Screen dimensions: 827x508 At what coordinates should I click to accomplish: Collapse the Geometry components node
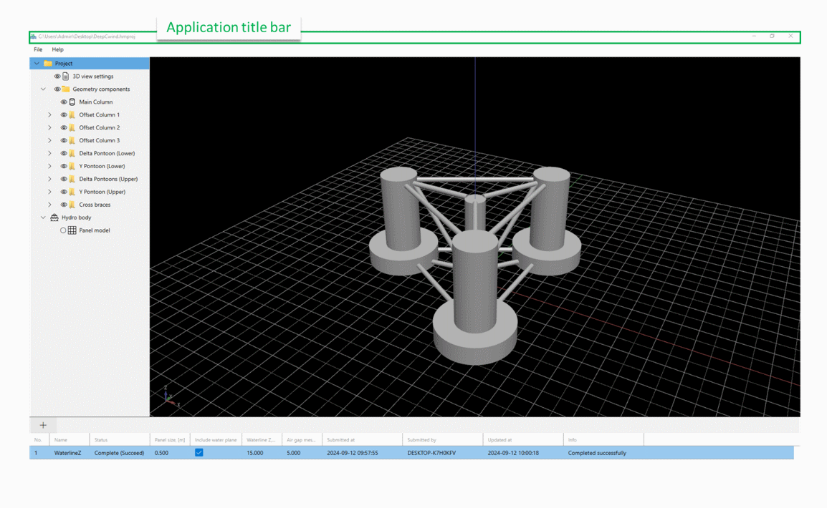[43, 89]
